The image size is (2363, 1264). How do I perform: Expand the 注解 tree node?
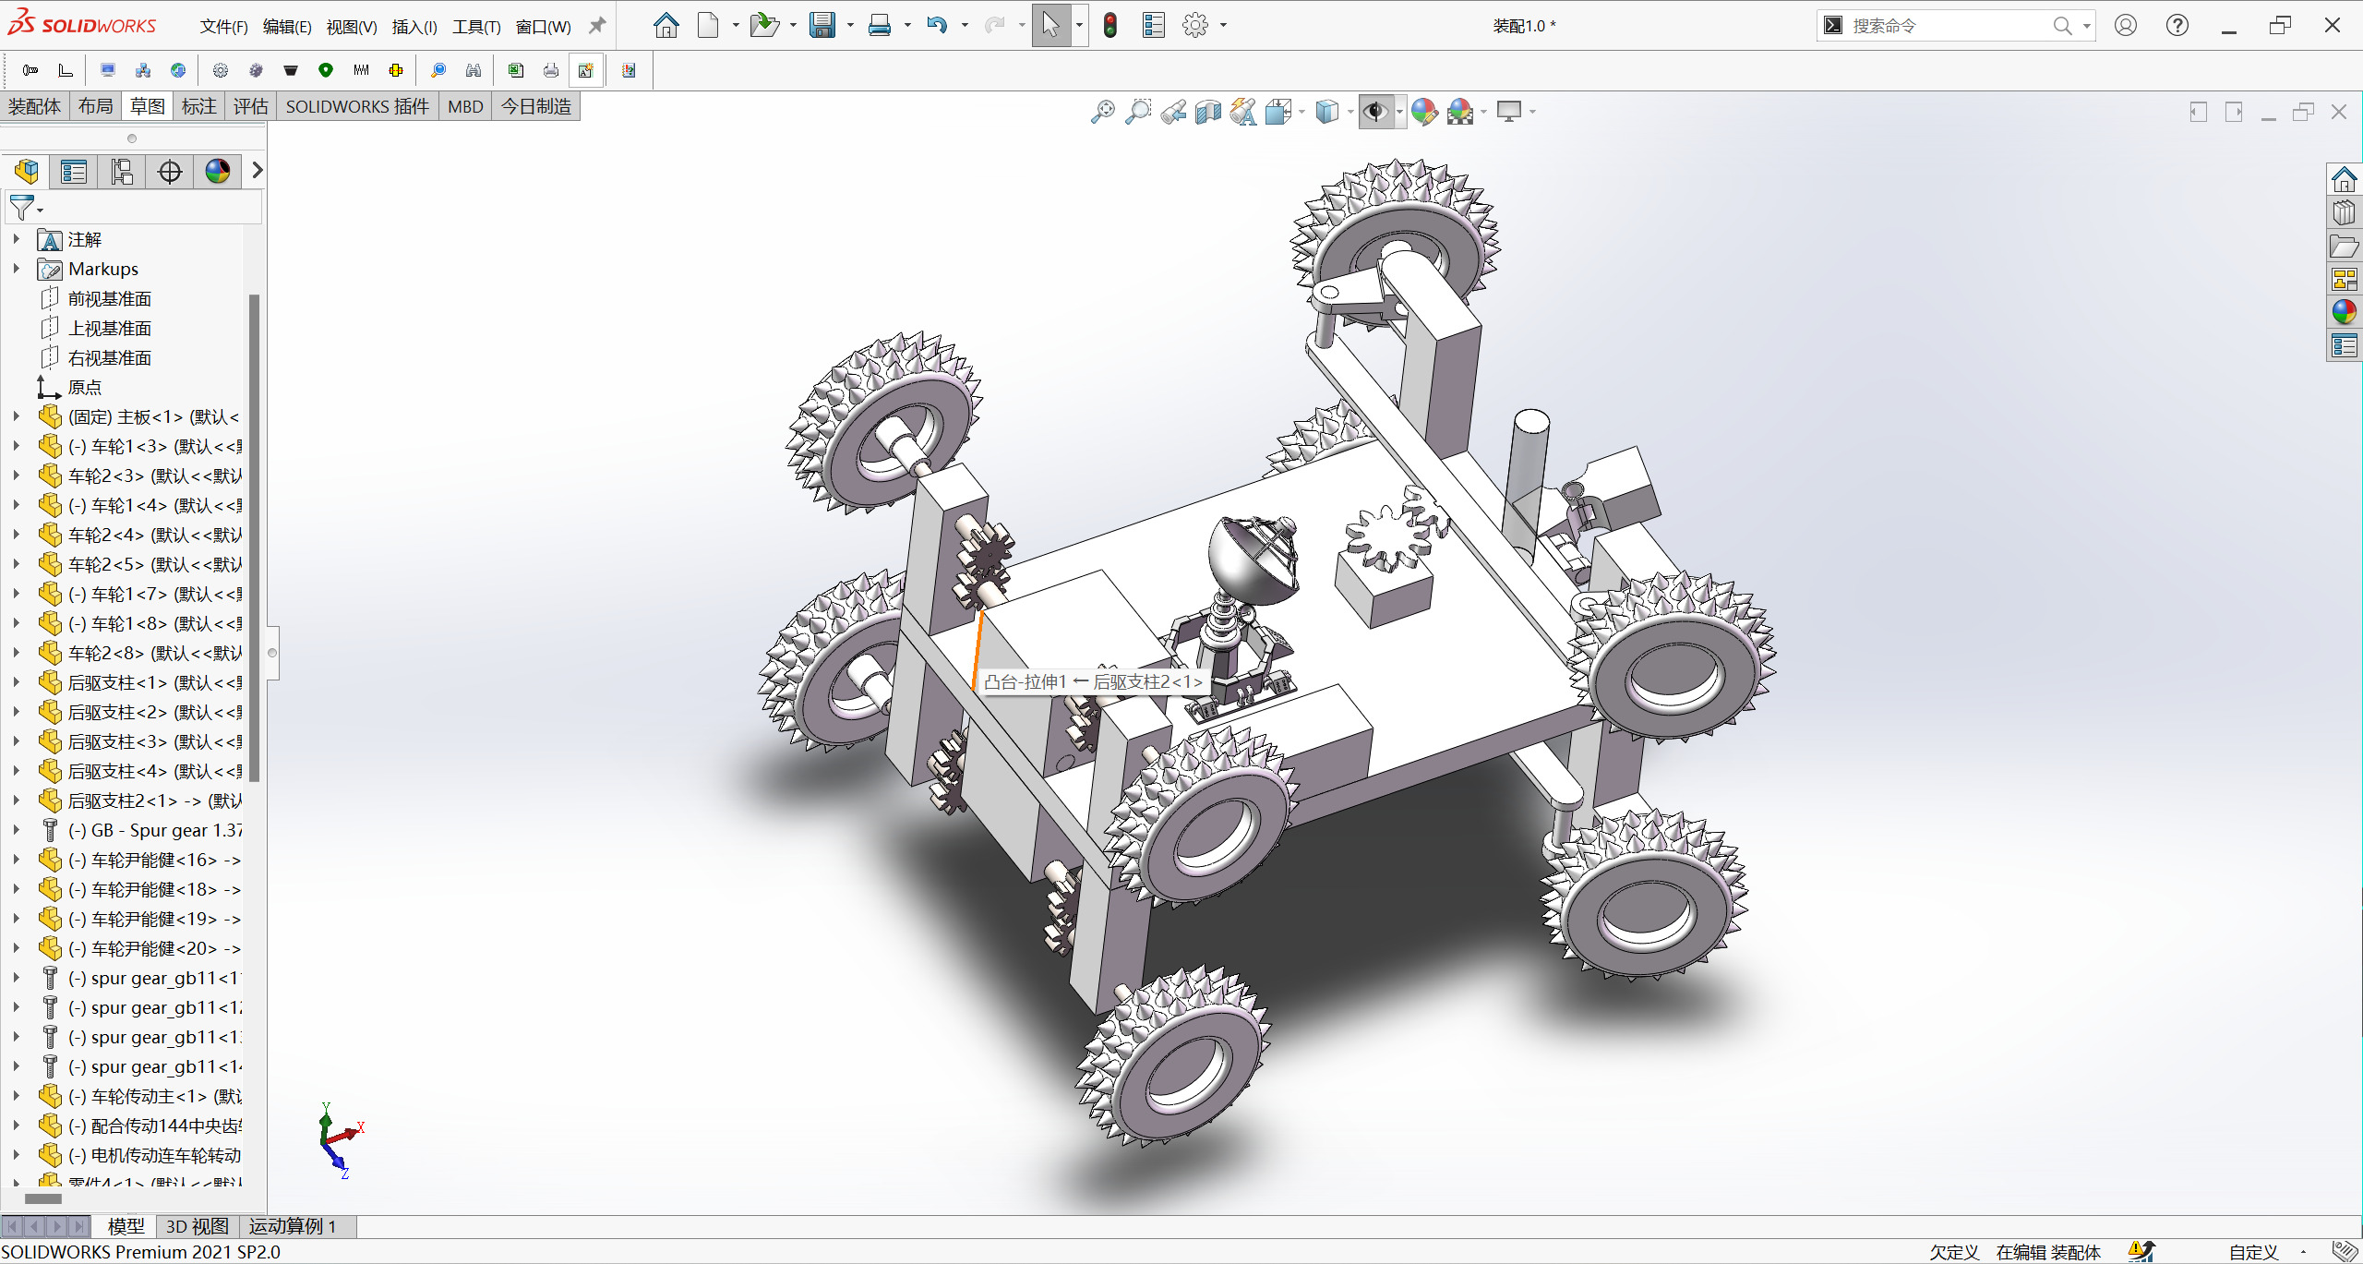click(x=16, y=238)
